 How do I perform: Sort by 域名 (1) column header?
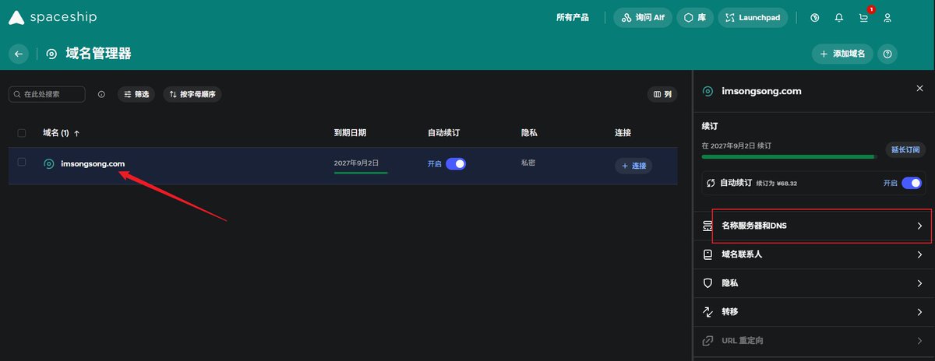point(61,133)
